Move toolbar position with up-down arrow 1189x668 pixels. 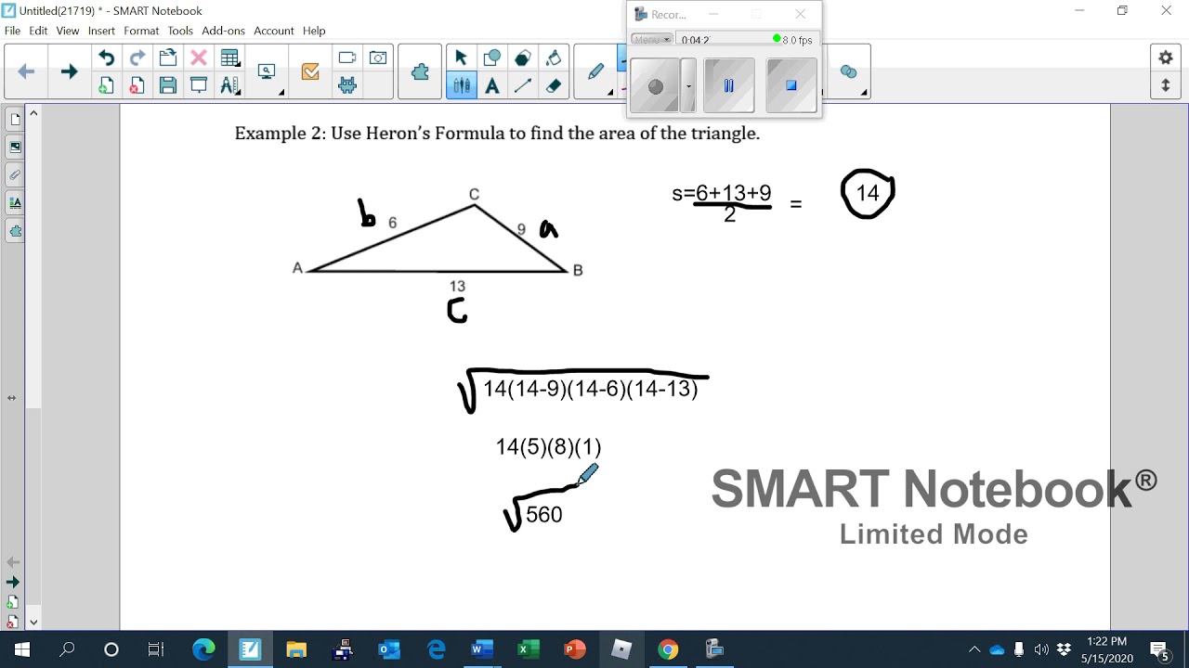point(1166,85)
